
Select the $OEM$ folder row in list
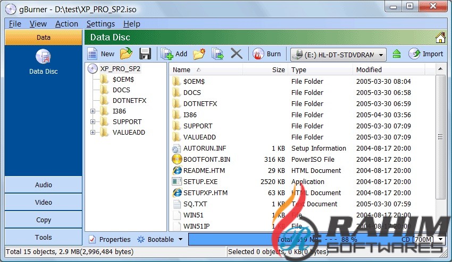point(303,82)
